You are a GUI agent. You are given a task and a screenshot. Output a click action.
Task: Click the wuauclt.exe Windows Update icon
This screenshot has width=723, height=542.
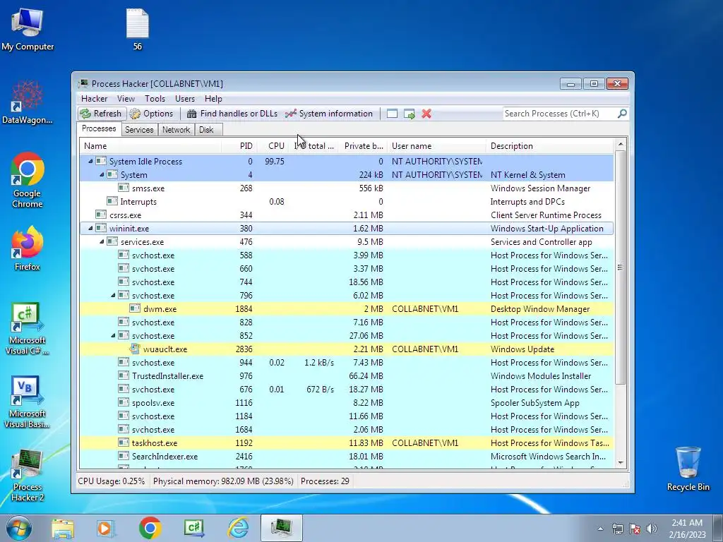[135, 349]
